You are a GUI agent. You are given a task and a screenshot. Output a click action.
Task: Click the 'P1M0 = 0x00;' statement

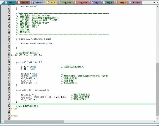point(28,67)
